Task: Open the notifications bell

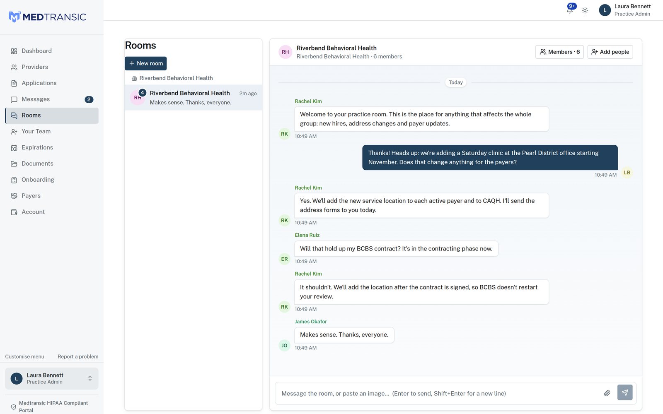Action: (570, 10)
